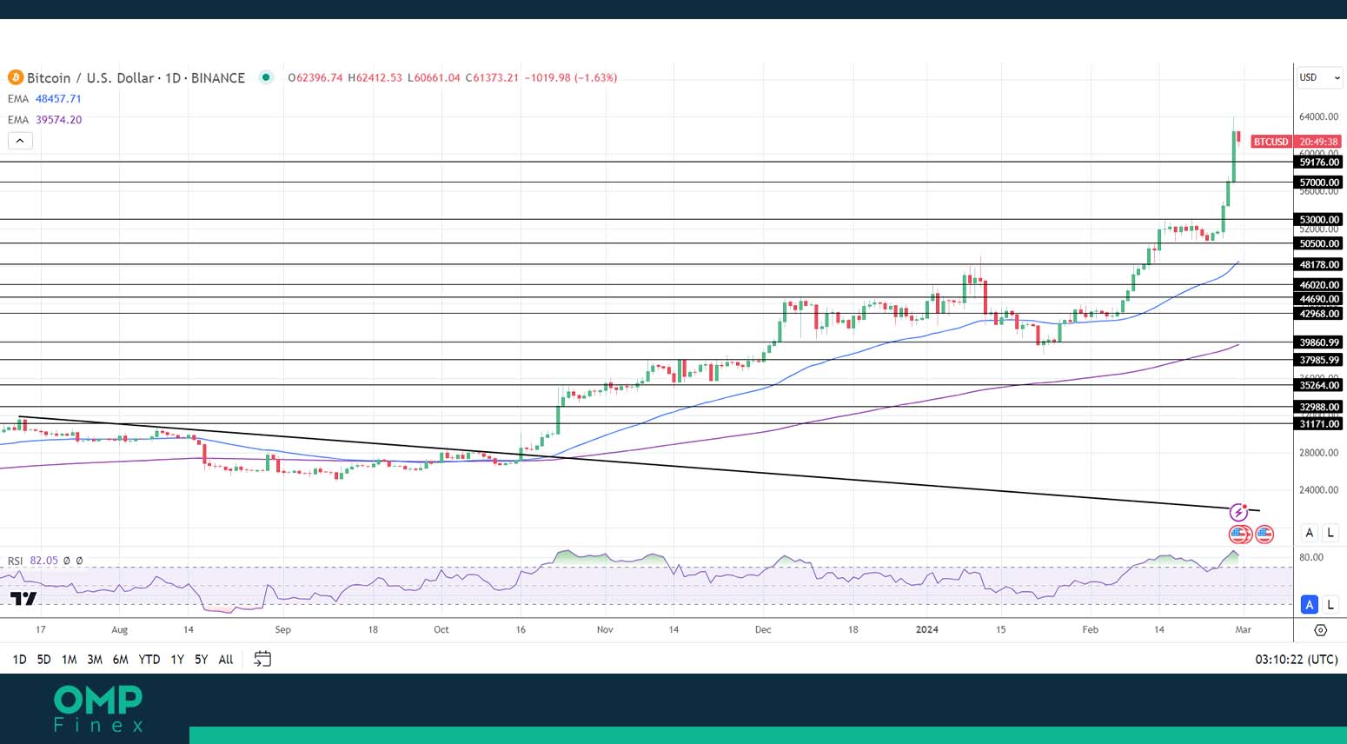Screen dimensions: 1347x744
Task: Click the 50500.00 horizontal line price label
Action: 1319,243
